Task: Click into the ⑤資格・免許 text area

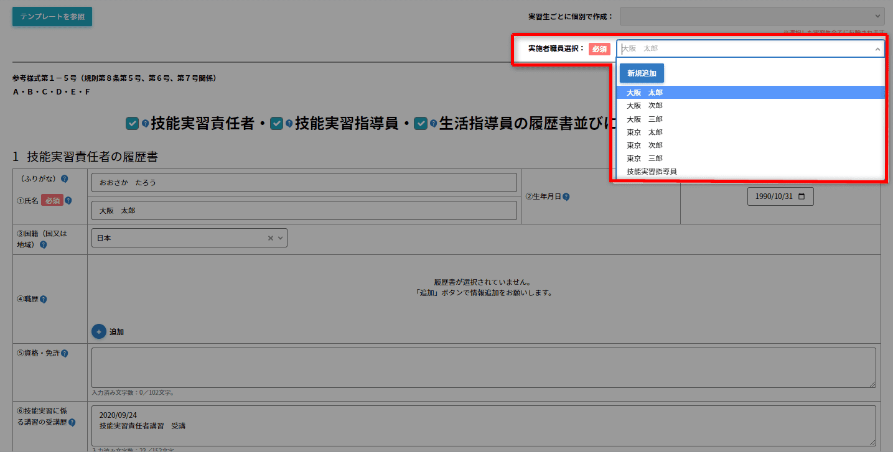Action: coord(483,367)
